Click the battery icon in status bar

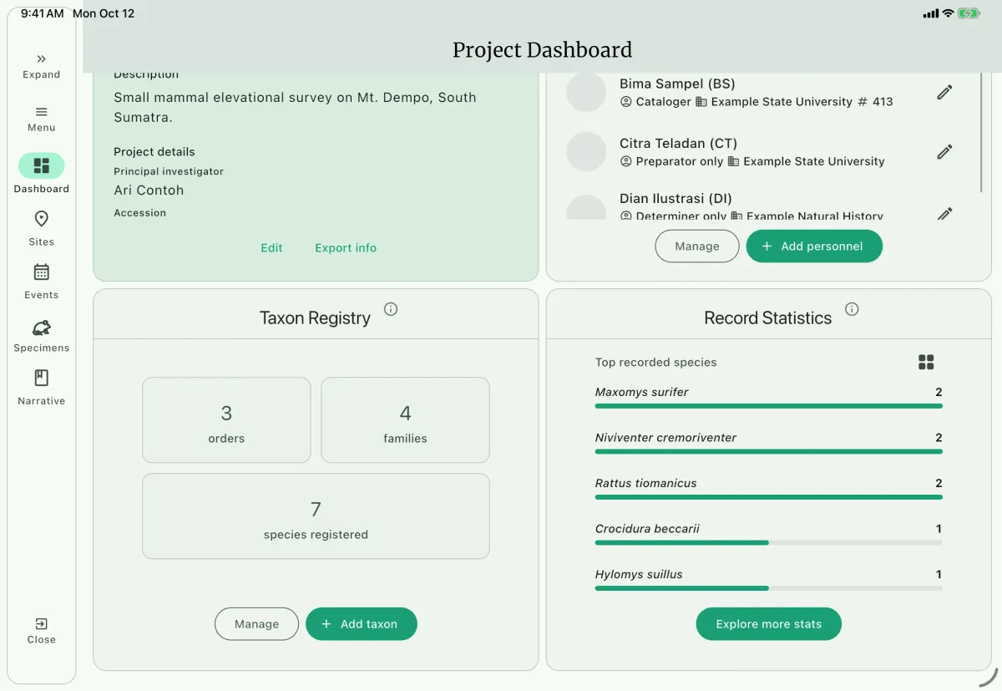tap(969, 13)
